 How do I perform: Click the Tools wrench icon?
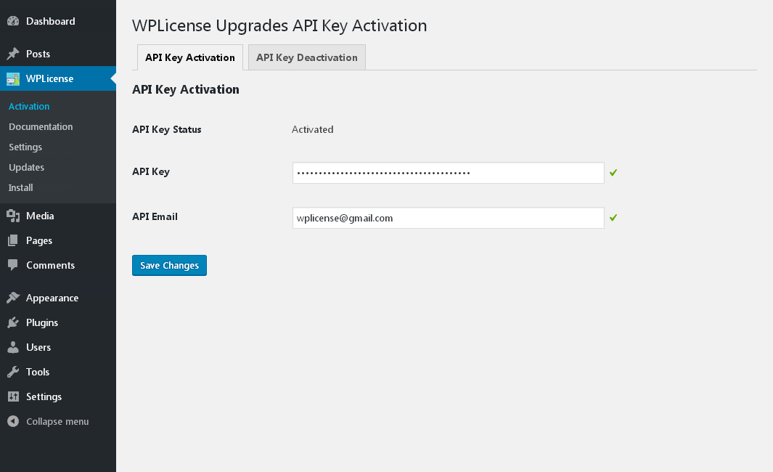coord(13,372)
